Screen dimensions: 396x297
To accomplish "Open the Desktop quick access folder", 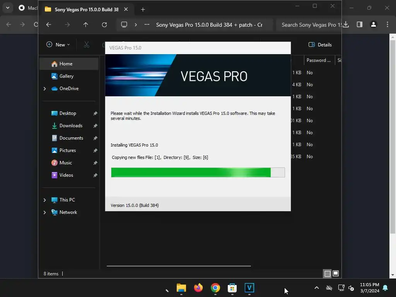I will pos(68,113).
